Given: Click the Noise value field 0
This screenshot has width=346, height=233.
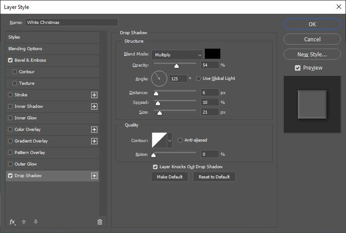Looking at the screenshot, I should [x=209, y=154].
